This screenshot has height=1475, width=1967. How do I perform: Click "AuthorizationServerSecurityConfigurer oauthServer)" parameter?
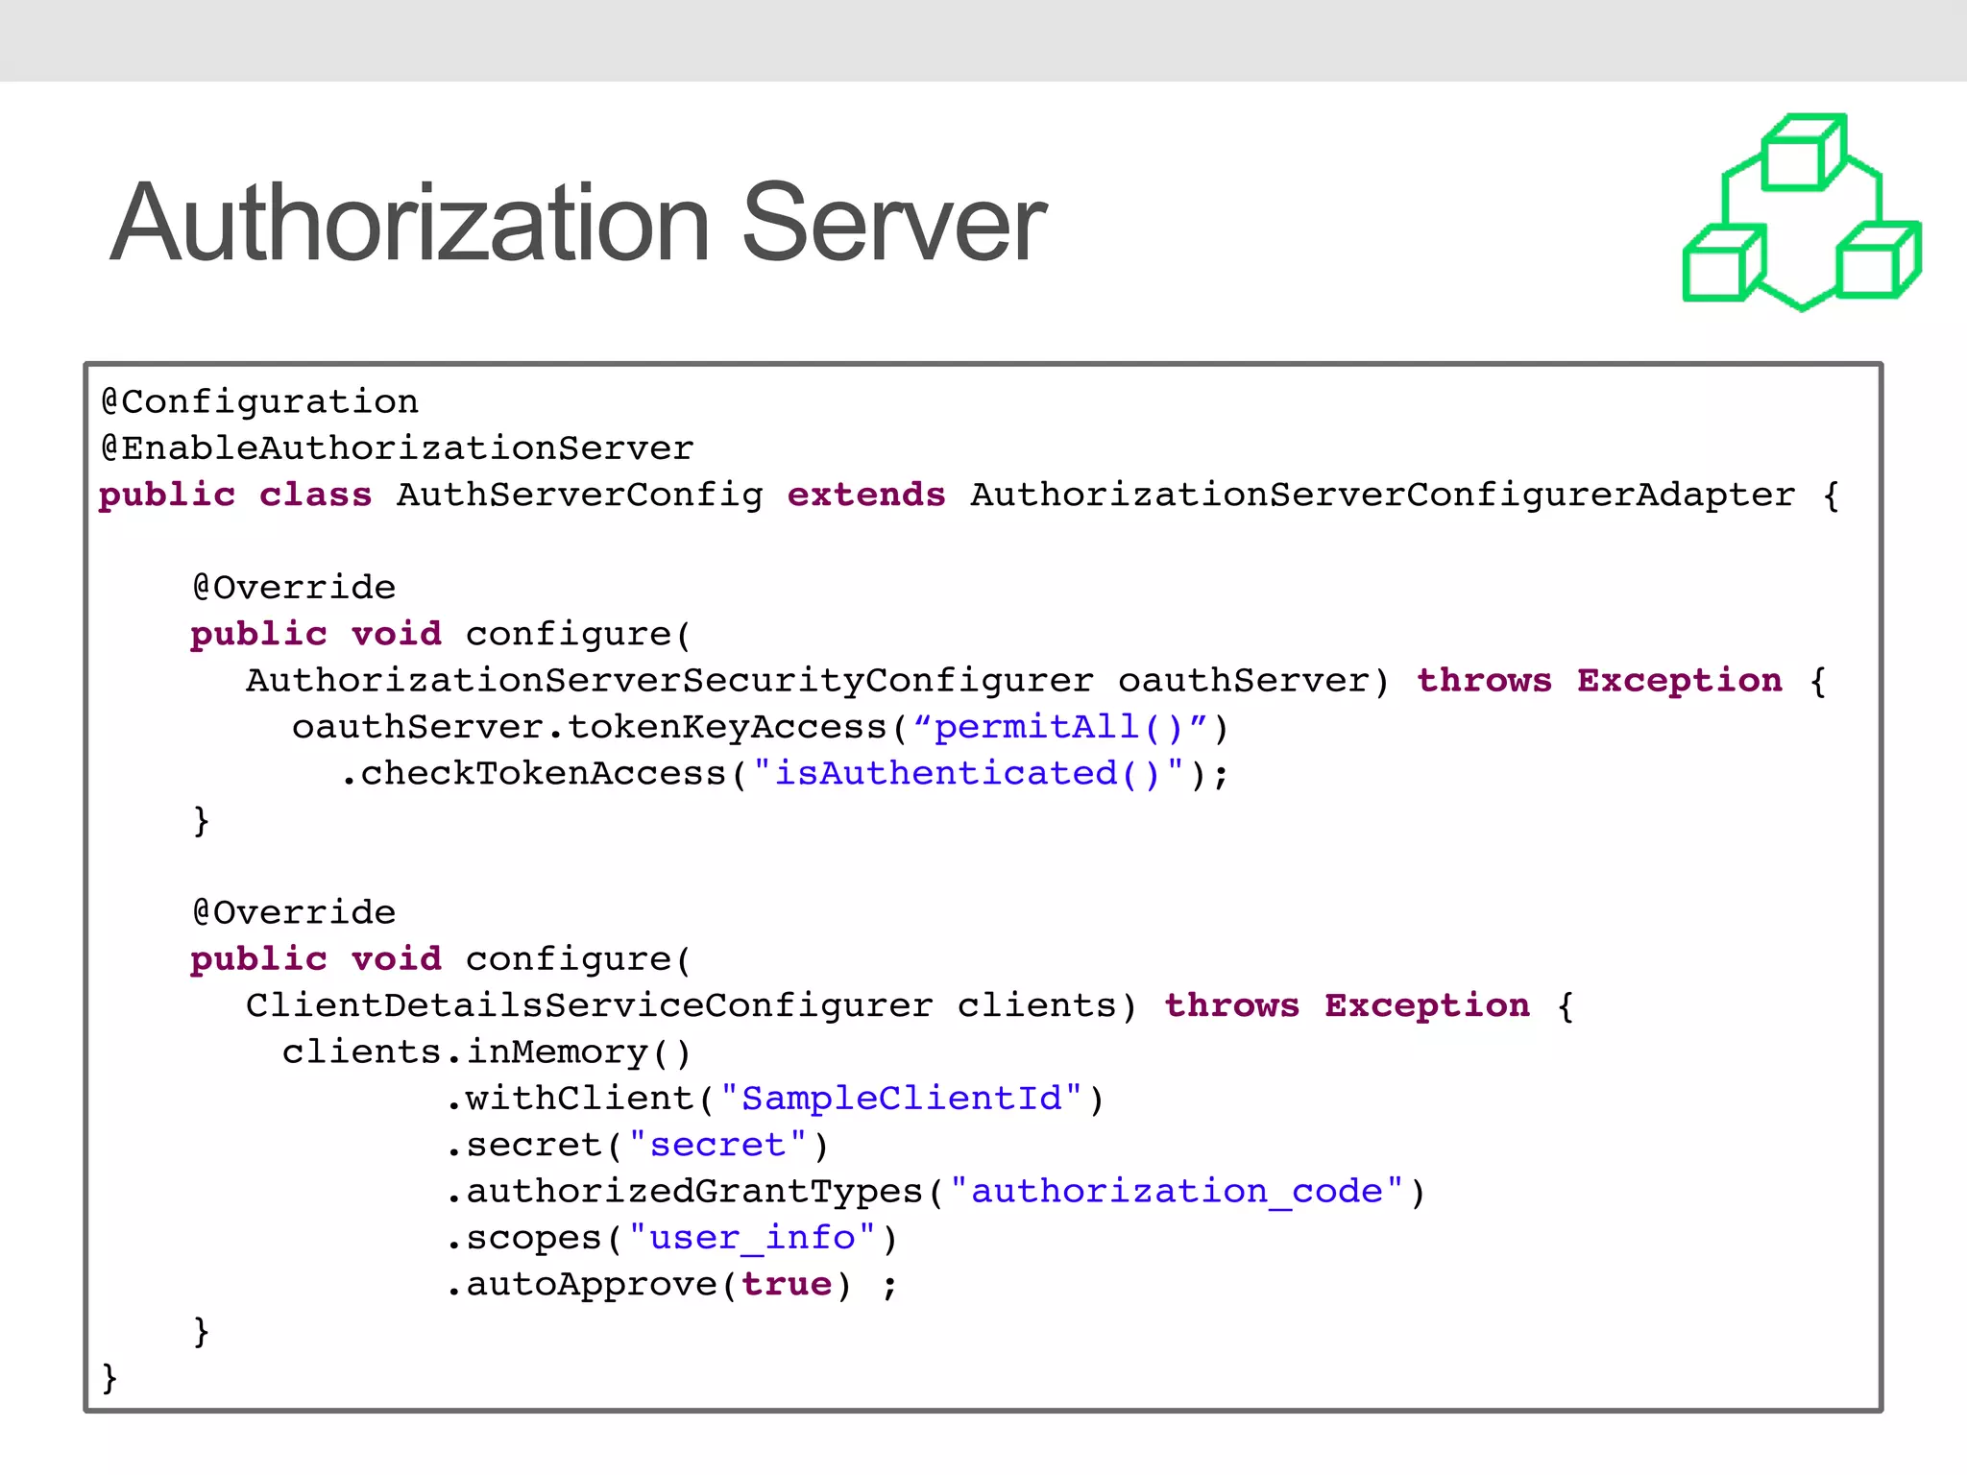(x=817, y=681)
